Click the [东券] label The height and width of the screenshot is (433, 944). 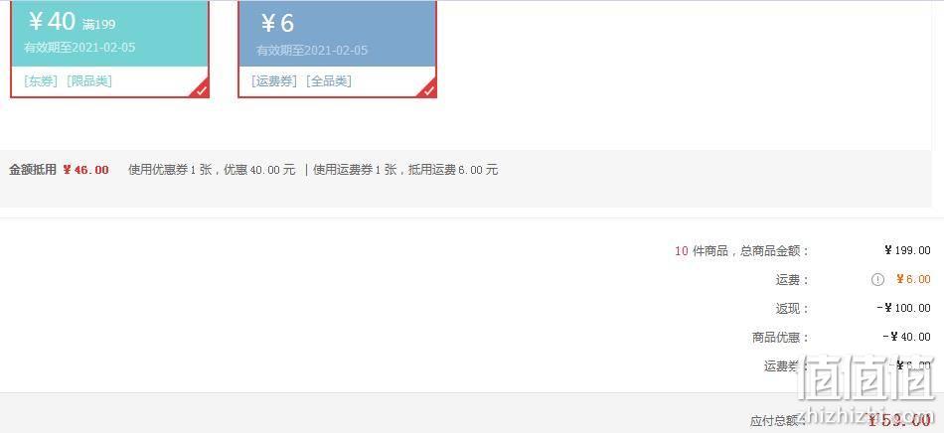pyautogui.click(x=41, y=81)
